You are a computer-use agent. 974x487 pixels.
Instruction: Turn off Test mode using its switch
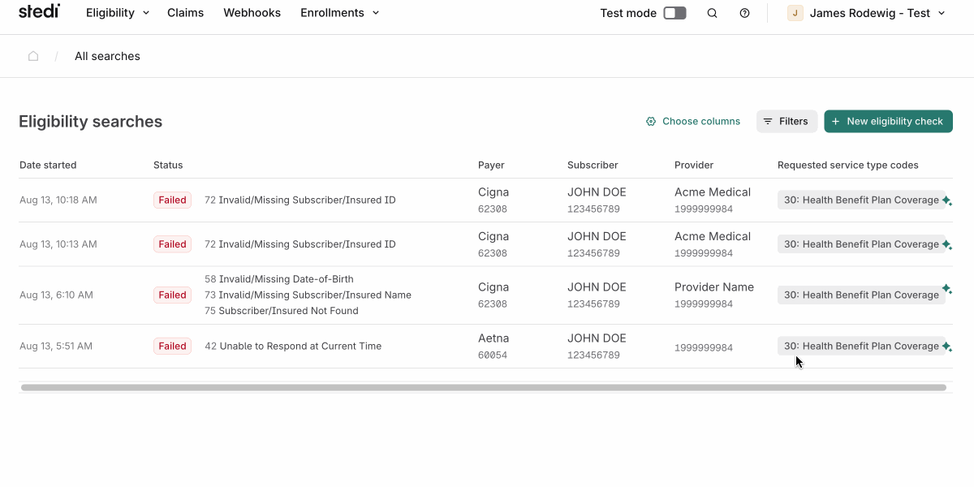674,12
